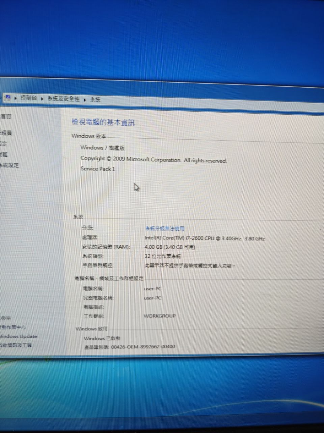Go to 控制台 in the breadcrumb

pos(29,98)
